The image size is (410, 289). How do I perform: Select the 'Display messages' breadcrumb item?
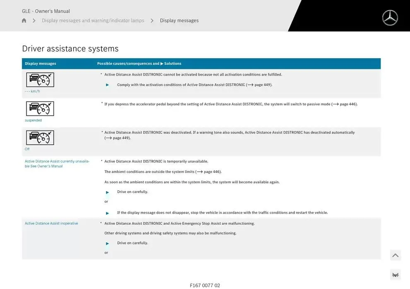(x=179, y=21)
